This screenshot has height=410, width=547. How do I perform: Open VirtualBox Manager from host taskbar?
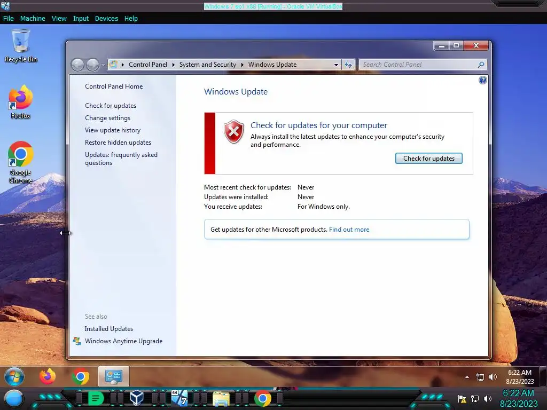[x=136, y=398]
